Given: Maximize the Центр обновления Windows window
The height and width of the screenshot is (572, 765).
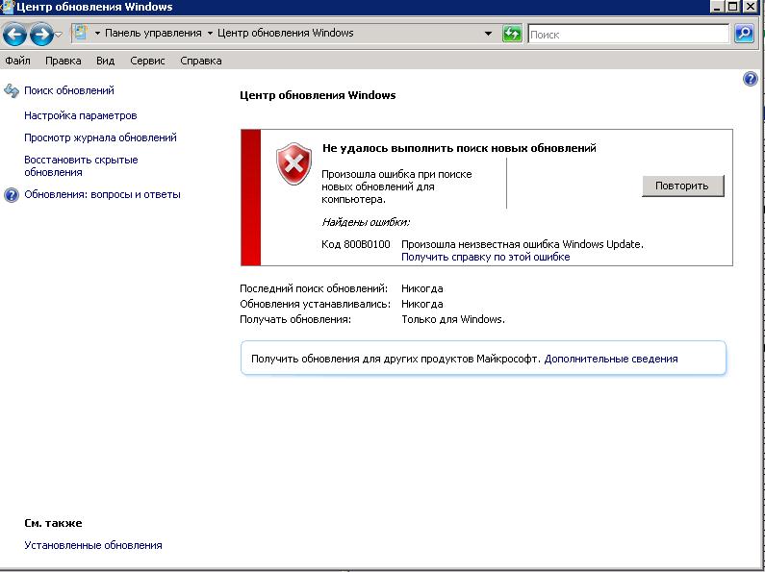Looking at the screenshot, I should tap(733, 7).
